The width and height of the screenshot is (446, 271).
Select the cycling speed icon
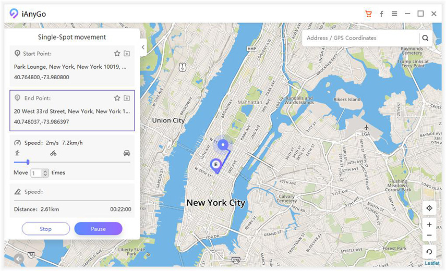click(53, 153)
